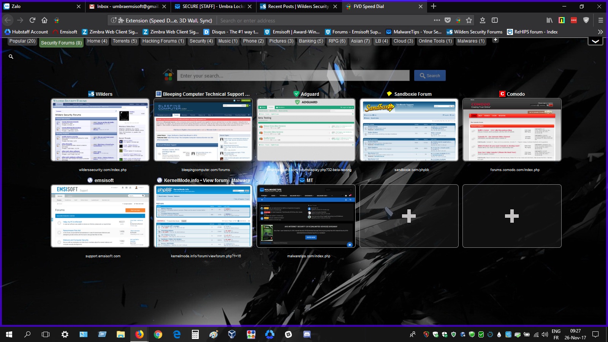Bookmark this page with the star icon

point(469,20)
